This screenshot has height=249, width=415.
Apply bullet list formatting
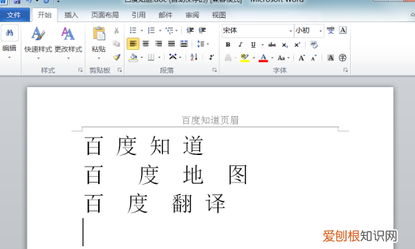[133, 30]
